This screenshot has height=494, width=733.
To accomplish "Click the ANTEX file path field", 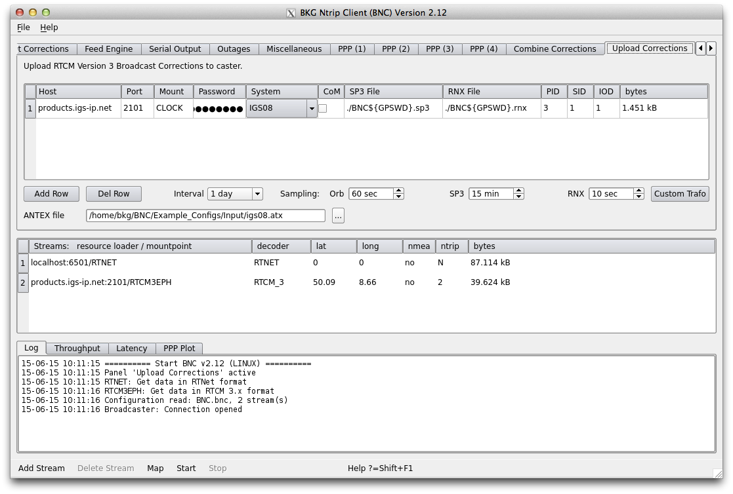I will (205, 216).
